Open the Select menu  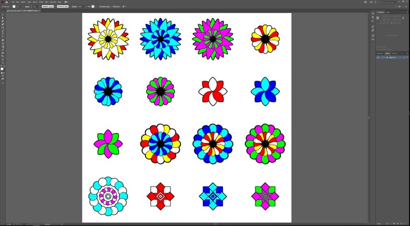35,2
